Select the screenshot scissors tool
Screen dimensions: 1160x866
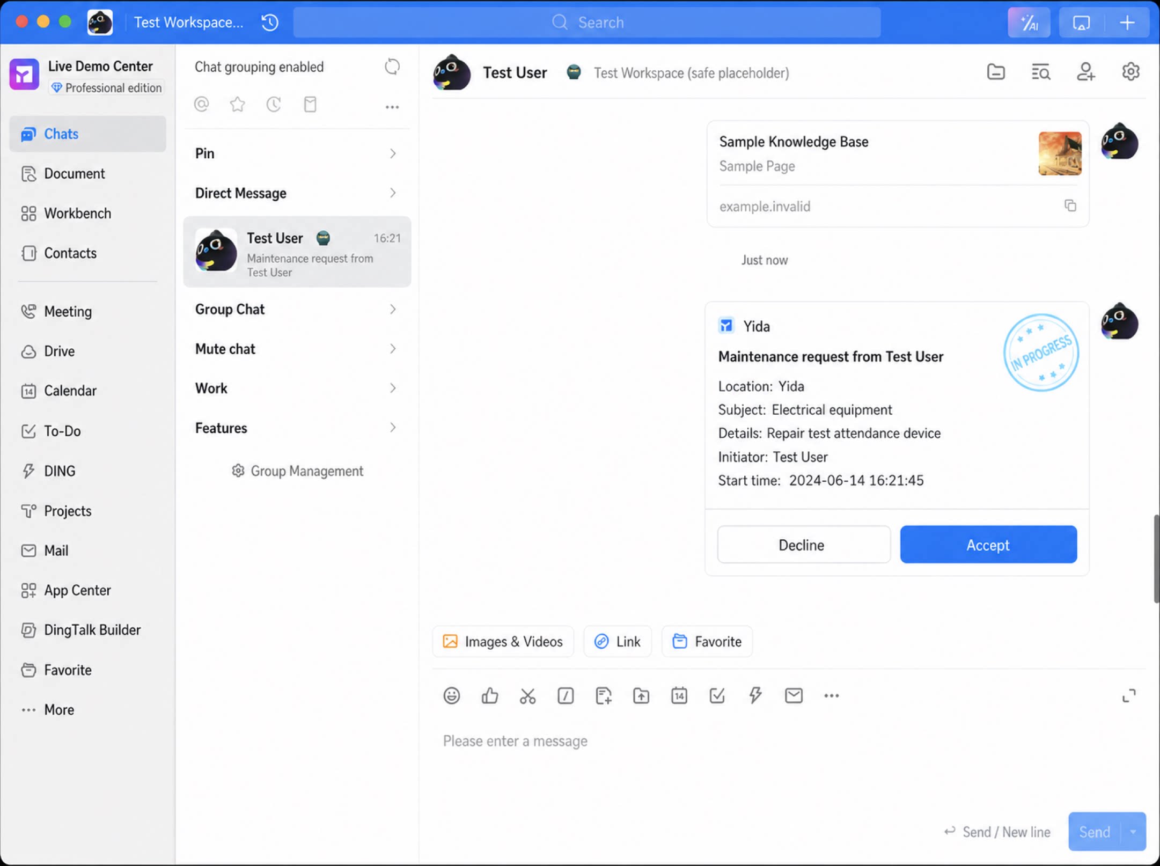(x=527, y=695)
